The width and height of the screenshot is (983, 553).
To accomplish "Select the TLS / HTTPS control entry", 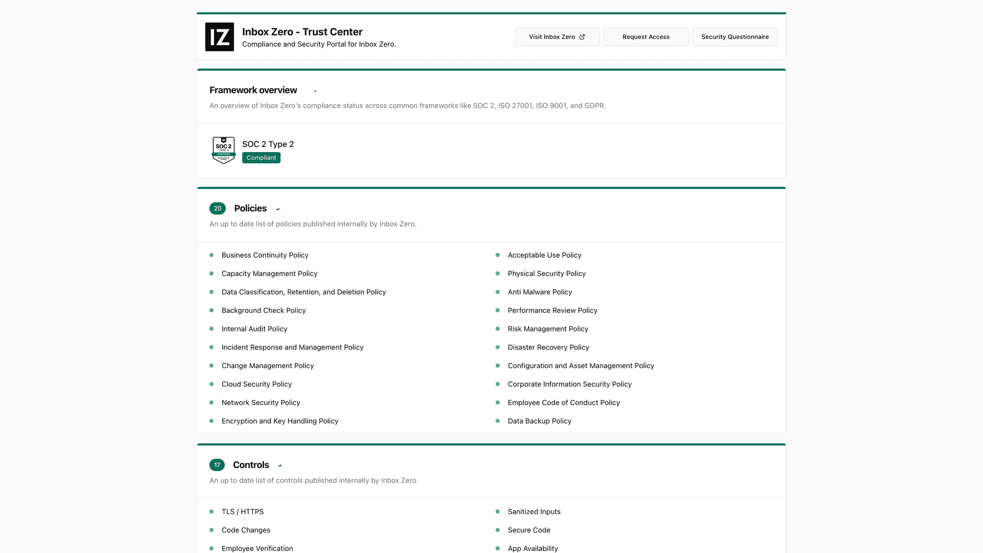I will 242,511.
